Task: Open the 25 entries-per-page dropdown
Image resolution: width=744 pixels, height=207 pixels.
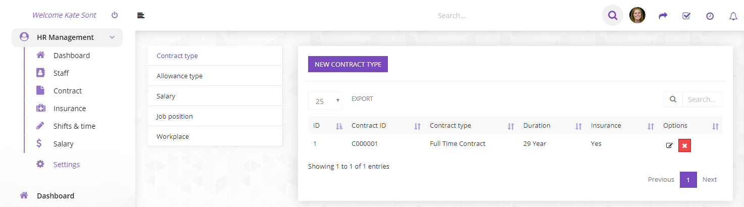Action: click(325, 100)
